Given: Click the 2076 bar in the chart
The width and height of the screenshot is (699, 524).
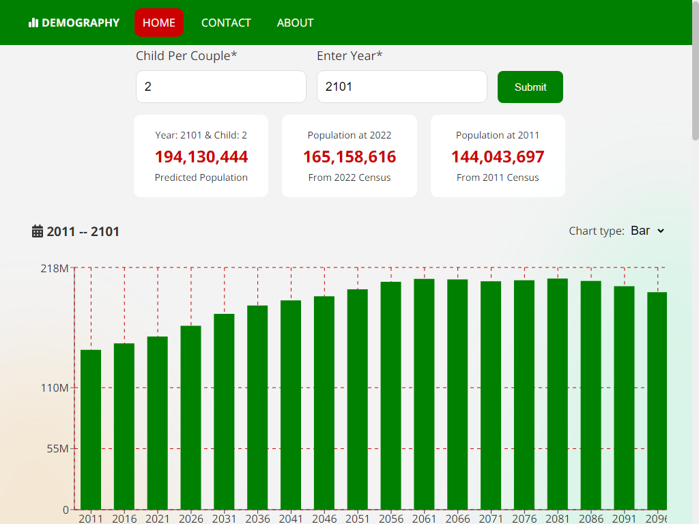Looking at the screenshot, I should (x=524, y=395).
